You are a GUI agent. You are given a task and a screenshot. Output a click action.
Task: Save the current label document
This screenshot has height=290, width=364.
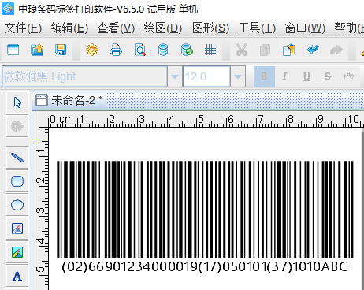pyautogui.click(x=61, y=50)
